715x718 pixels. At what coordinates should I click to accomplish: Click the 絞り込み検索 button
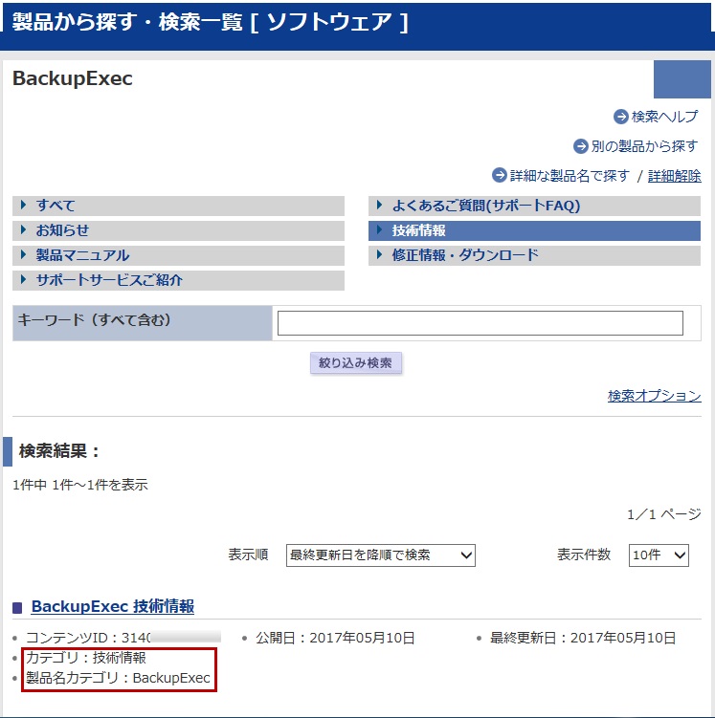click(356, 363)
